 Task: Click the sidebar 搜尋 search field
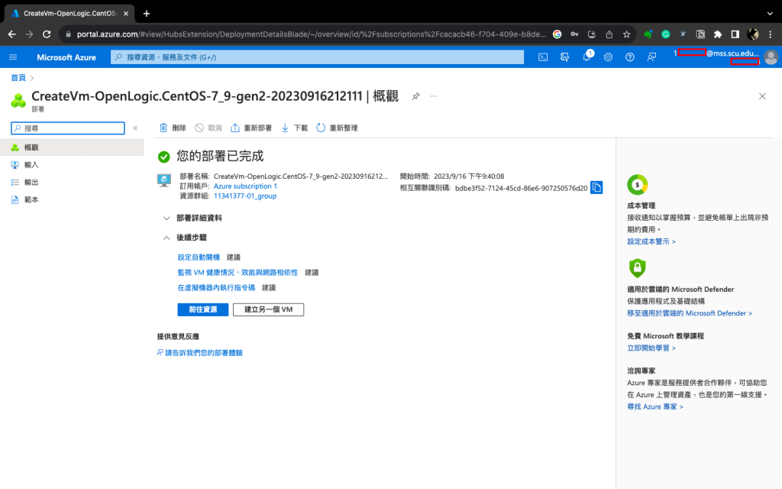pyautogui.click(x=68, y=128)
